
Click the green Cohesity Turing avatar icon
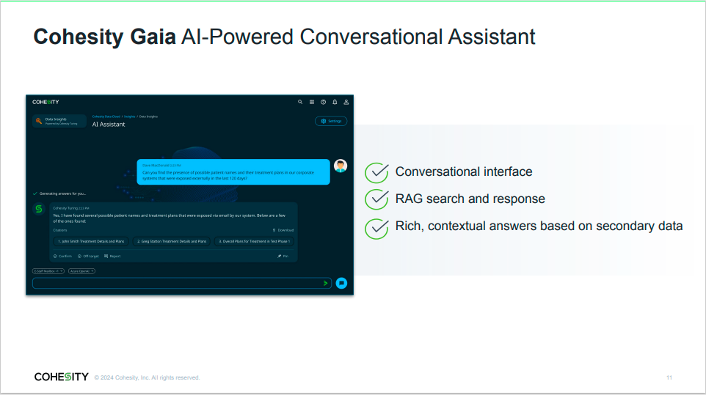pyautogui.click(x=39, y=209)
